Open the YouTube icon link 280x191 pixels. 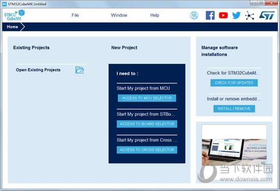[x=223, y=15]
